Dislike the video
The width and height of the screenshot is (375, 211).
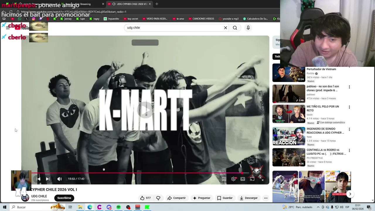(x=158, y=198)
